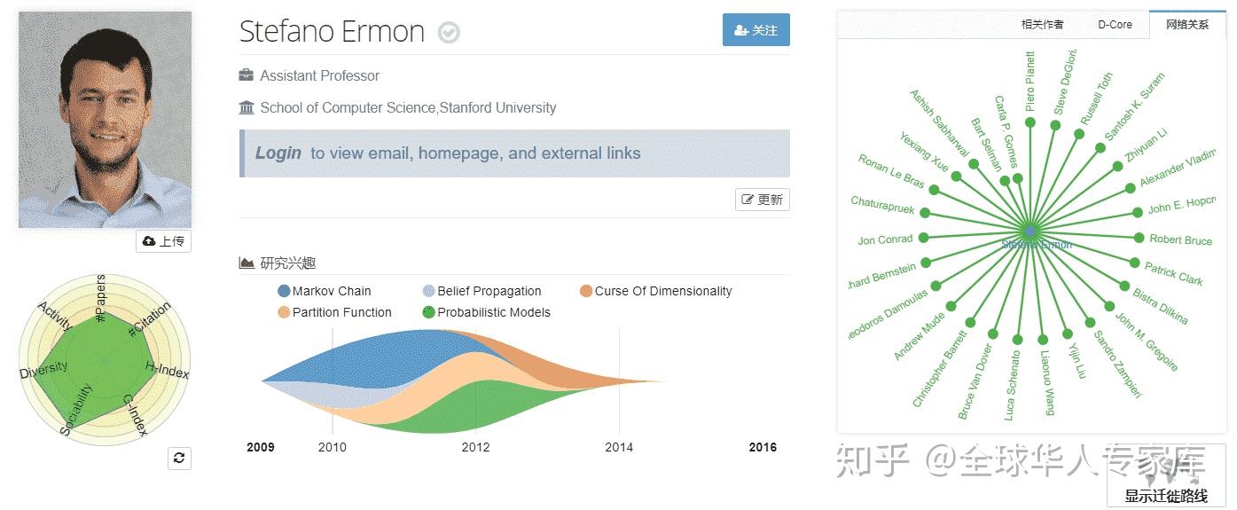This screenshot has width=1237, height=510.
Task: Click the profile photo thumbnail
Action: [105, 120]
